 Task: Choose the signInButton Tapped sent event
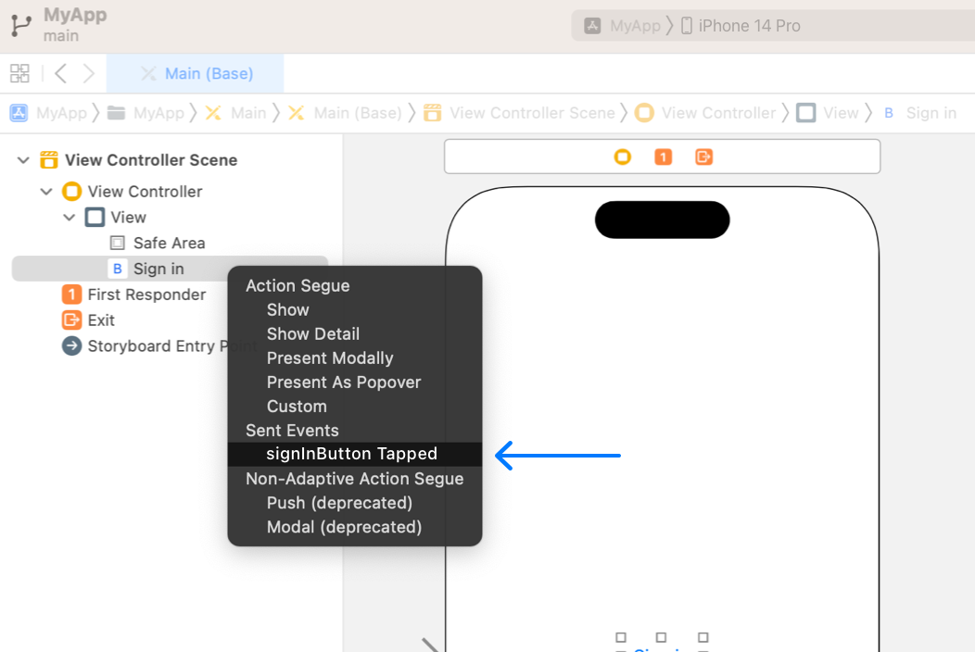351,454
